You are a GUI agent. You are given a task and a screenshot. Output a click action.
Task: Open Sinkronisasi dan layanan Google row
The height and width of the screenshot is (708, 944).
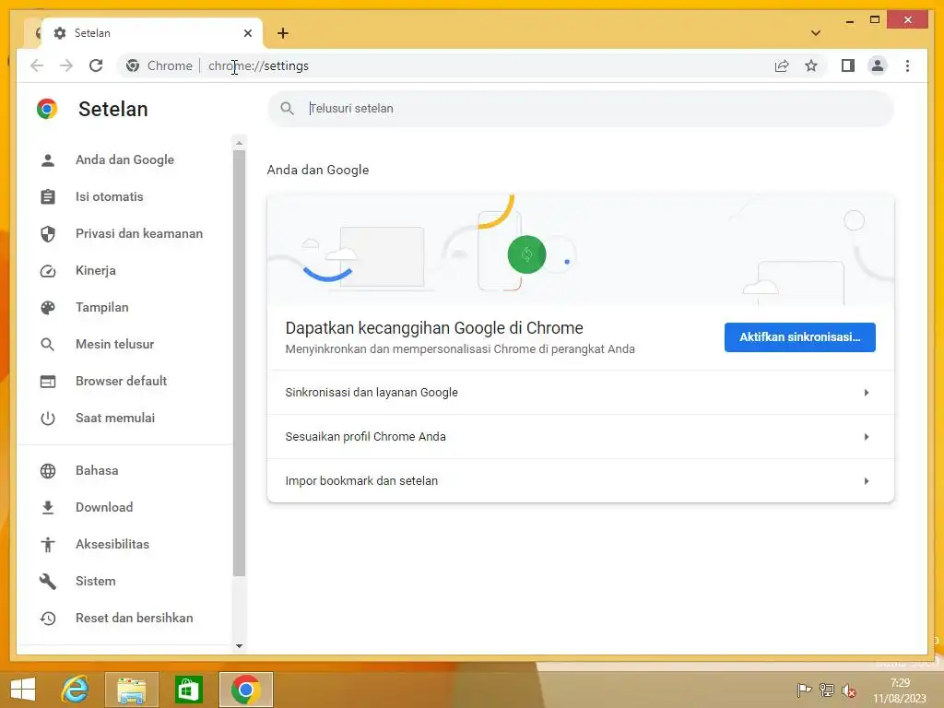[581, 393]
